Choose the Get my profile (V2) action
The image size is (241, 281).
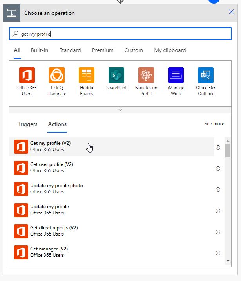pos(112,147)
